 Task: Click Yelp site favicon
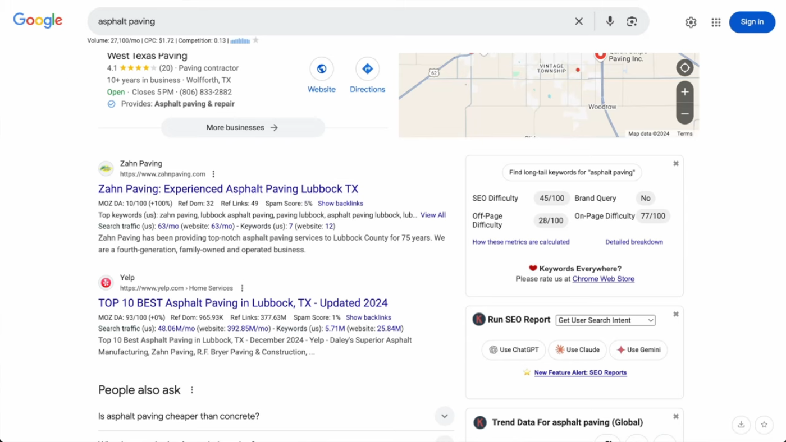[106, 282]
